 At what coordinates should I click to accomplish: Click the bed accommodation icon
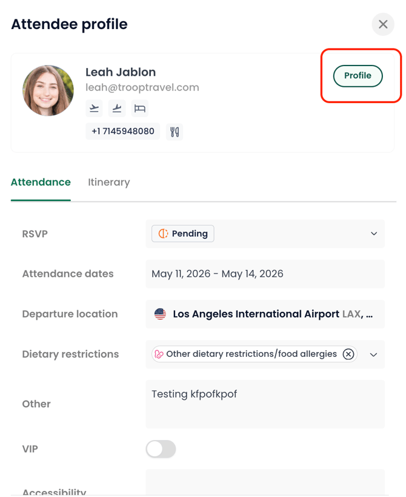click(x=140, y=109)
